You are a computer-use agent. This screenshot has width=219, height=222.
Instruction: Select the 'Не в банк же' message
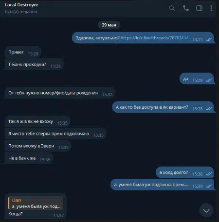point(29,158)
